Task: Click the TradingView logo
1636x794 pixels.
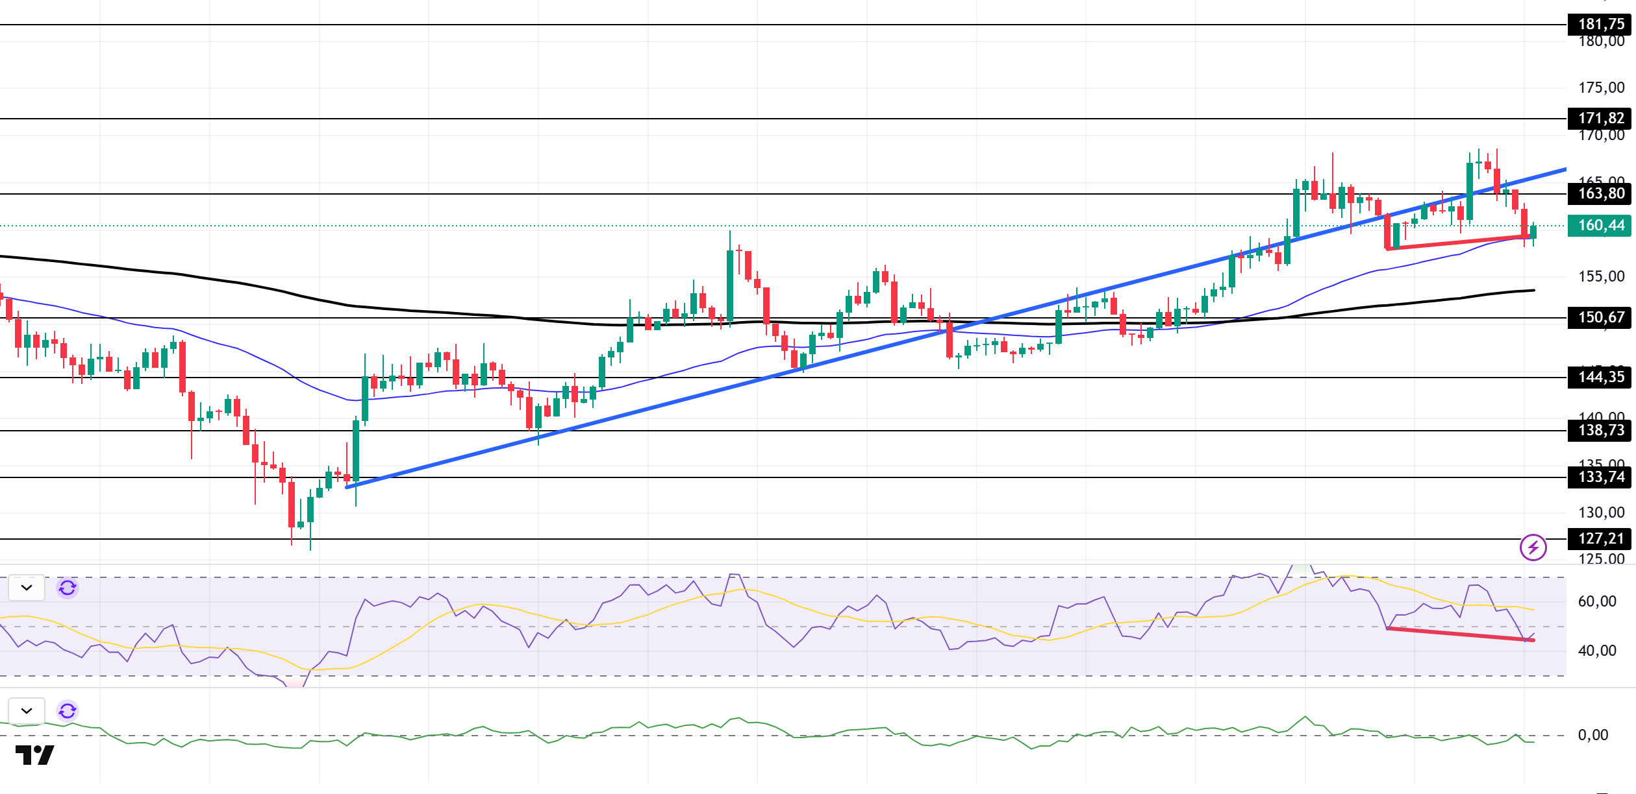Action: pyautogui.click(x=35, y=755)
